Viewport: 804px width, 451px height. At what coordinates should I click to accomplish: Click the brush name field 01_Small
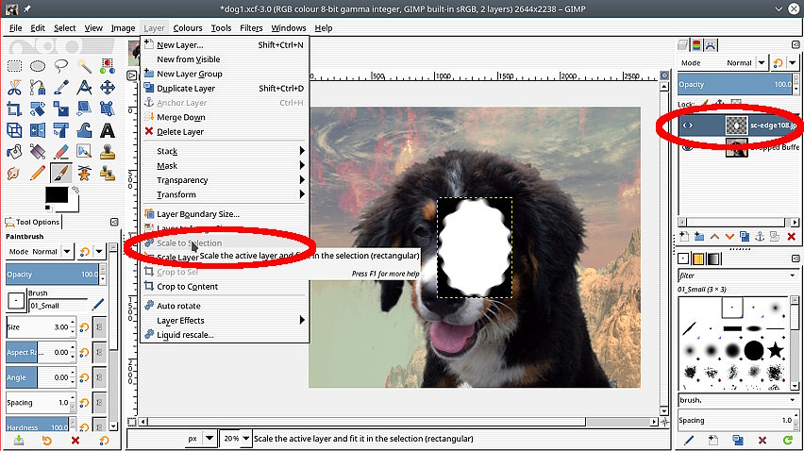[x=59, y=306]
